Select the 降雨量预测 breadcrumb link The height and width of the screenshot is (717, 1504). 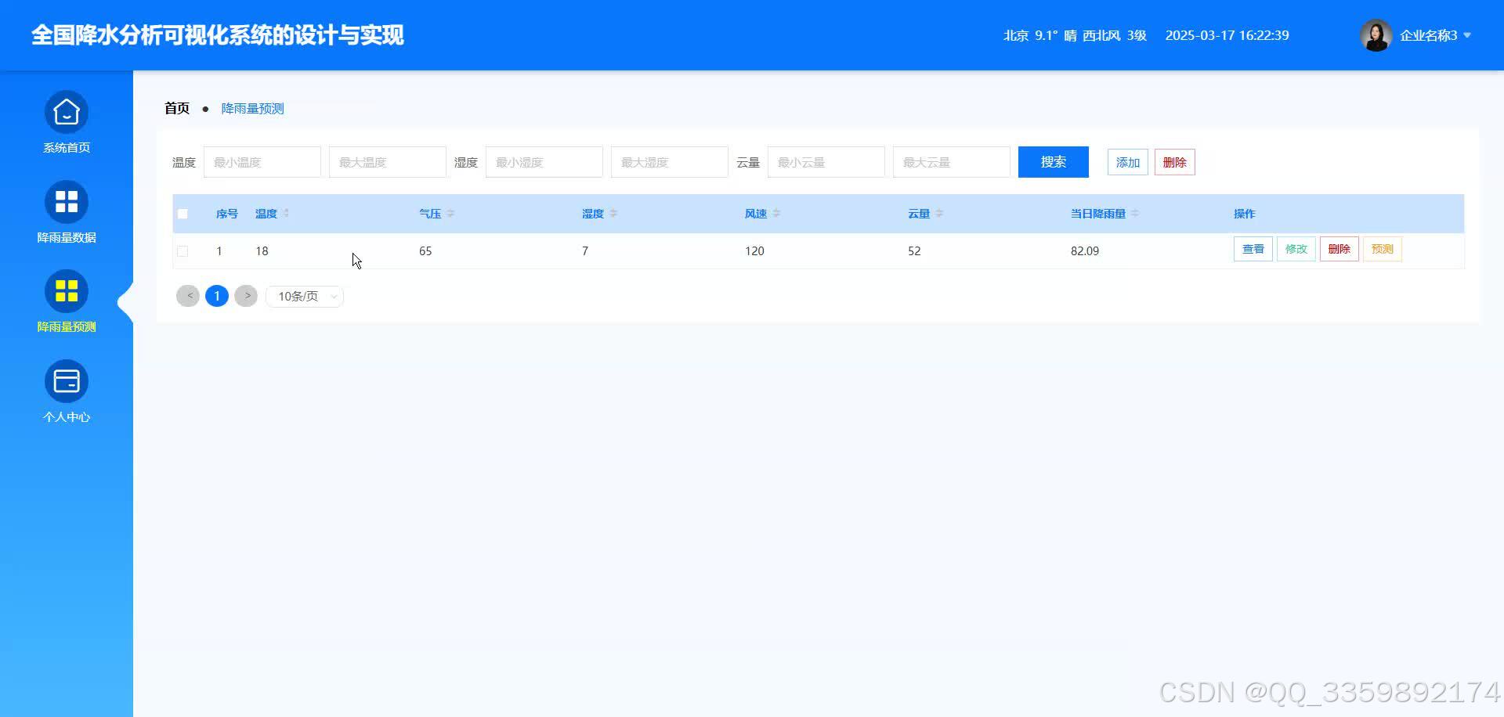[x=252, y=108]
